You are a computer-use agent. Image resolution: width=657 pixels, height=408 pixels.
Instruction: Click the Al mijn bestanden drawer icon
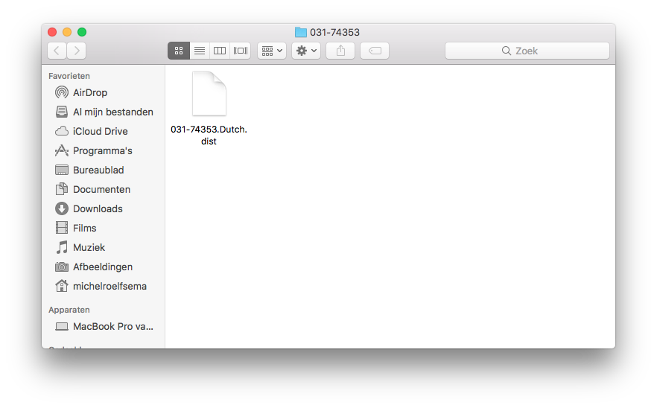[x=62, y=112]
